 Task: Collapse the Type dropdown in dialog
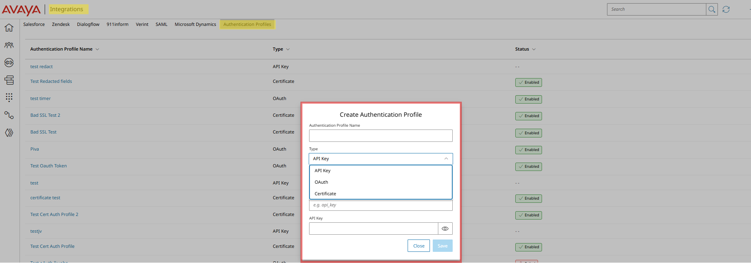[446, 159]
